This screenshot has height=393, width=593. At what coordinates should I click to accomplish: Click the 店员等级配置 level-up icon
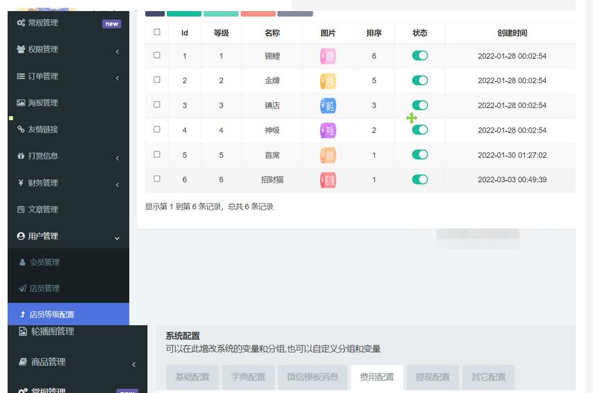click(x=22, y=314)
